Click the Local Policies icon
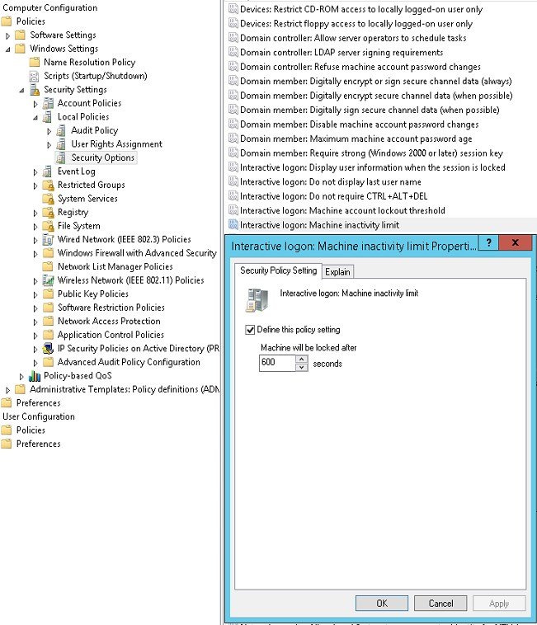 [48, 117]
